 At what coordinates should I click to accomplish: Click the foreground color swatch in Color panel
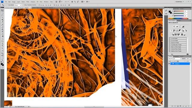[169, 12]
